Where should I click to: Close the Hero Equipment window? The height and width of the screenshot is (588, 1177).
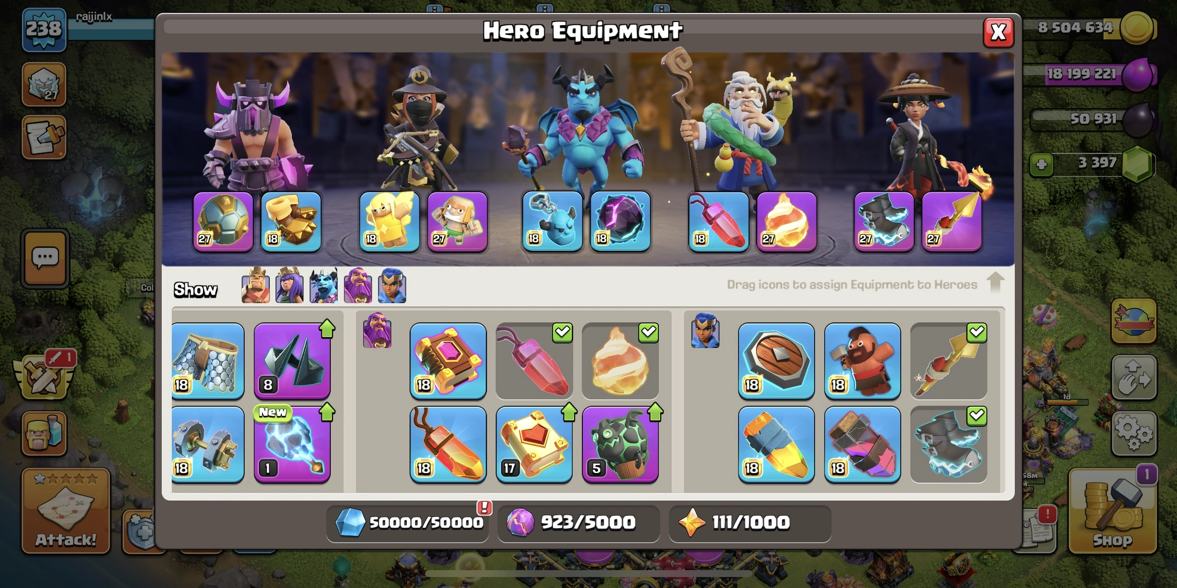998,33
